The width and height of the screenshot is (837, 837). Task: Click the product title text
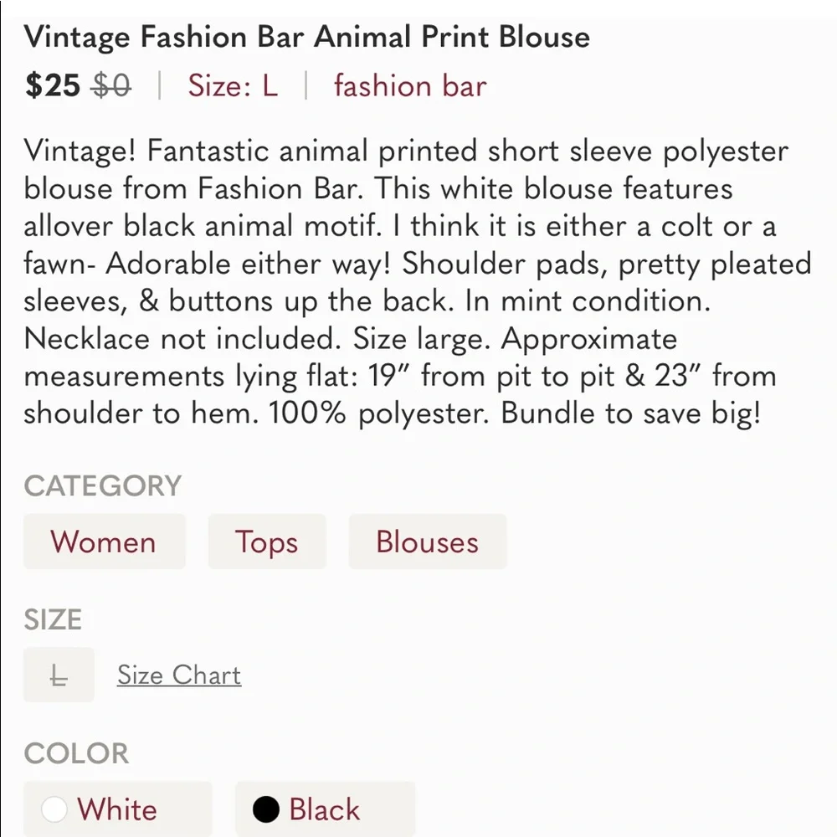point(307,37)
